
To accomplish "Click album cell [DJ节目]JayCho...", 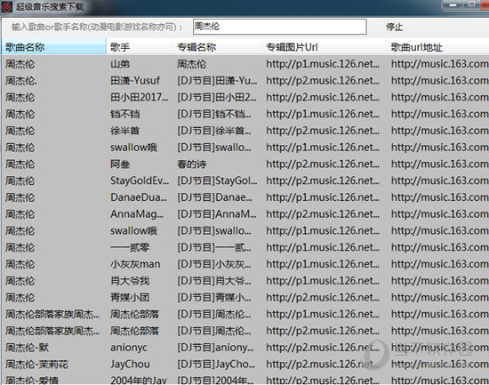I will click(x=216, y=364).
